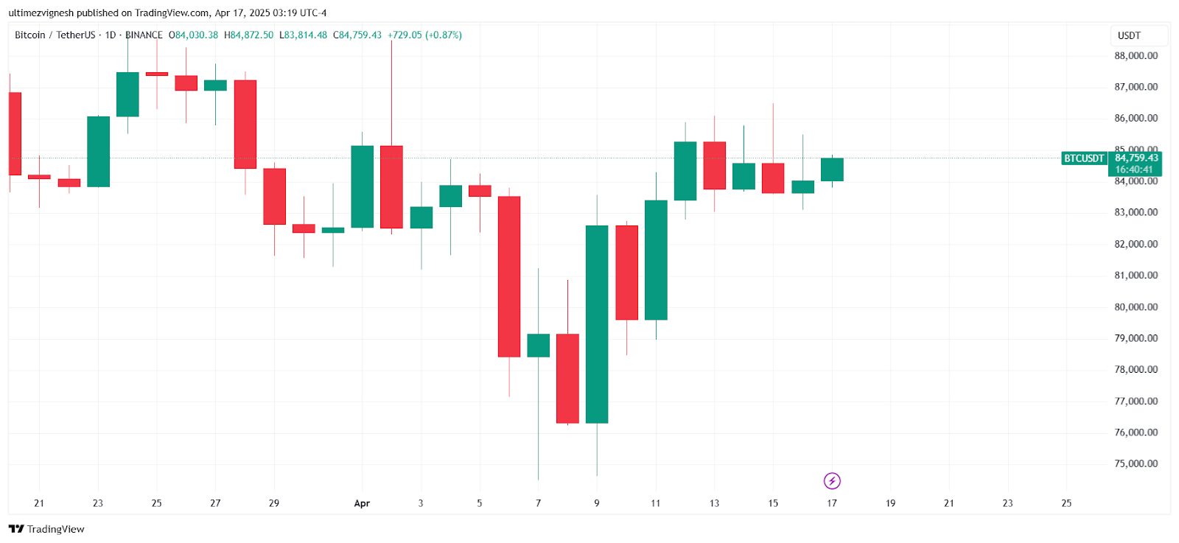Click the Bitcoin / TetherUS symbol title
The image size is (1179, 543).
(55, 35)
